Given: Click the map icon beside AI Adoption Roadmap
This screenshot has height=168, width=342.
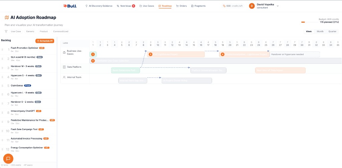Looking at the screenshot, I should [7, 17].
